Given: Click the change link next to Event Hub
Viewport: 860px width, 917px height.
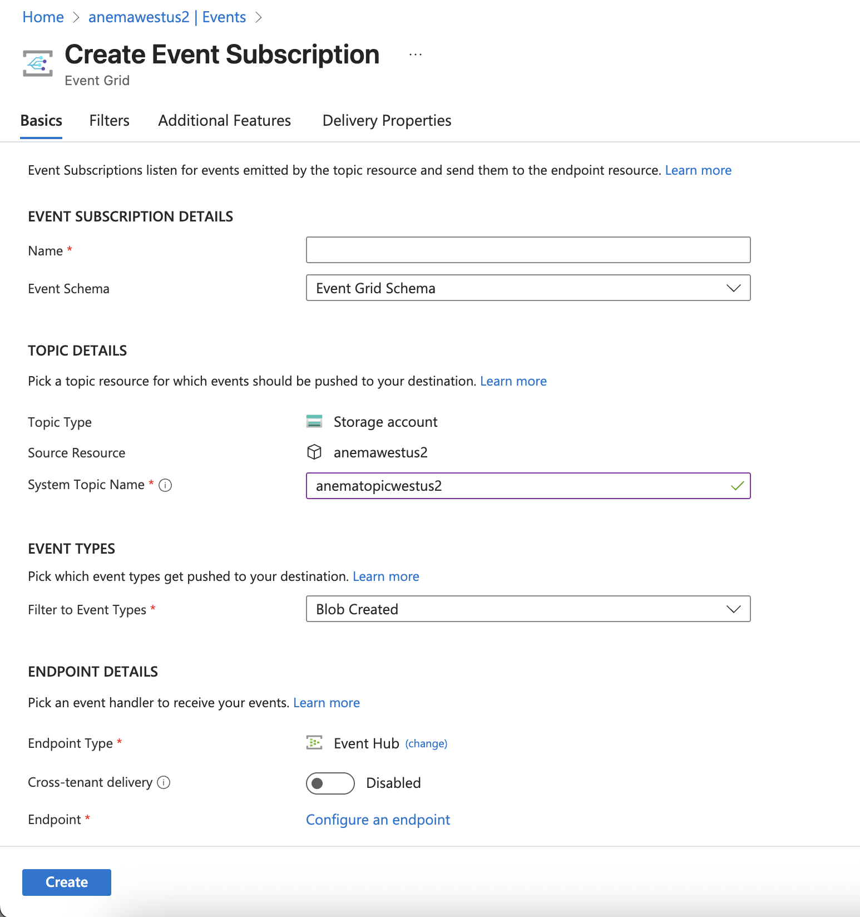Looking at the screenshot, I should point(426,744).
